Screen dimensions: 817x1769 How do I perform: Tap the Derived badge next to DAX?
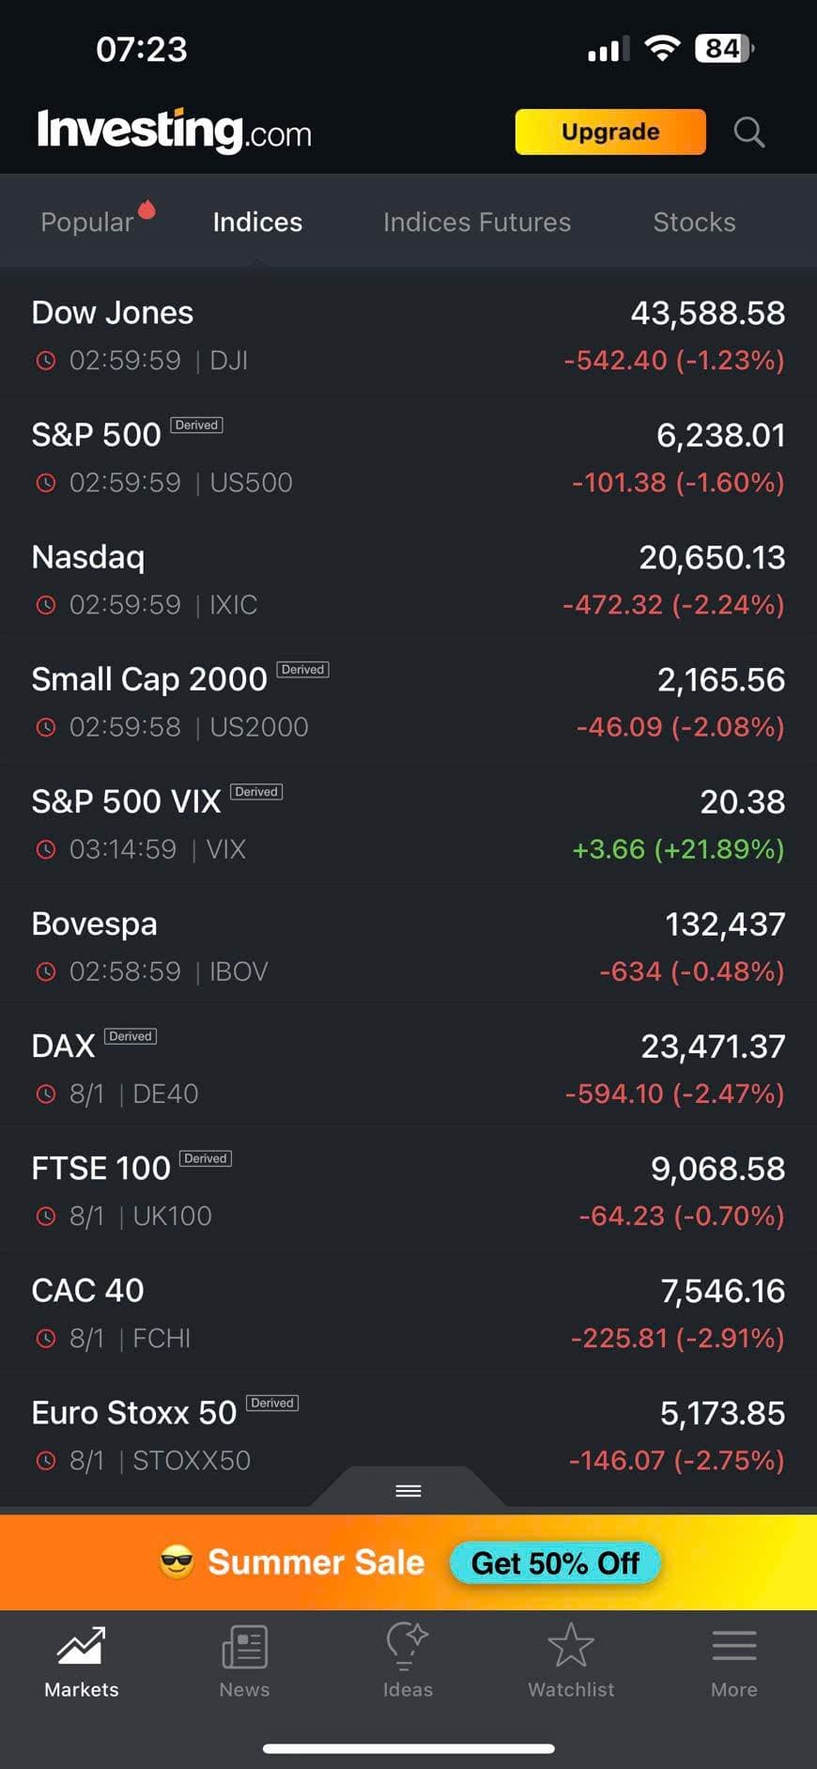tap(131, 1036)
